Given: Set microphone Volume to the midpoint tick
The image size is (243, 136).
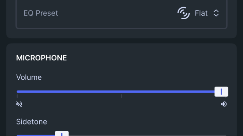Looking at the screenshot, I should tap(121, 92).
